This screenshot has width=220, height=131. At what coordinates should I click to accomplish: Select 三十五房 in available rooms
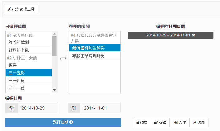click(29, 73)
